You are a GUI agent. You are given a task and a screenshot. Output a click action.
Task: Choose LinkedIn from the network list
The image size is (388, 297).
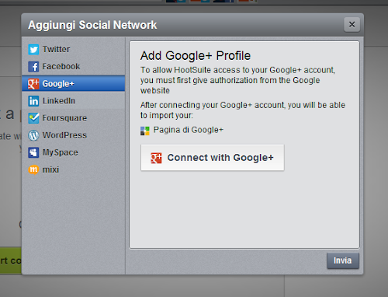[59, 101]
